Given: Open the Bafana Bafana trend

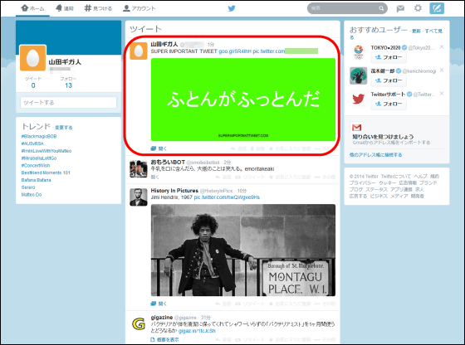Looking at the screenshot, I should [x=37, y=180].
